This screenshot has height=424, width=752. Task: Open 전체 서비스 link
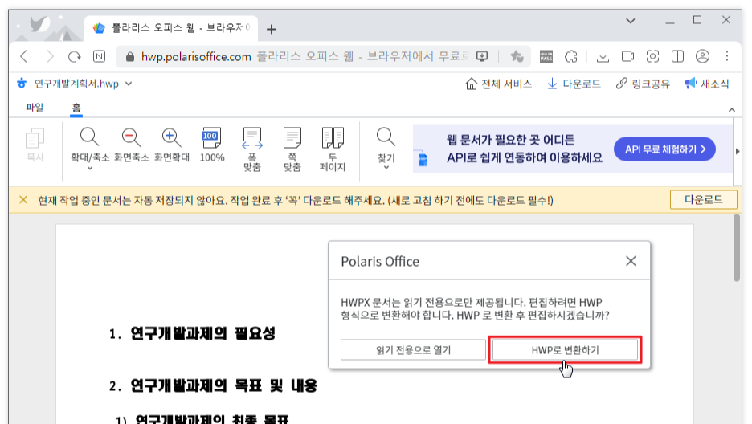point(499,84)
